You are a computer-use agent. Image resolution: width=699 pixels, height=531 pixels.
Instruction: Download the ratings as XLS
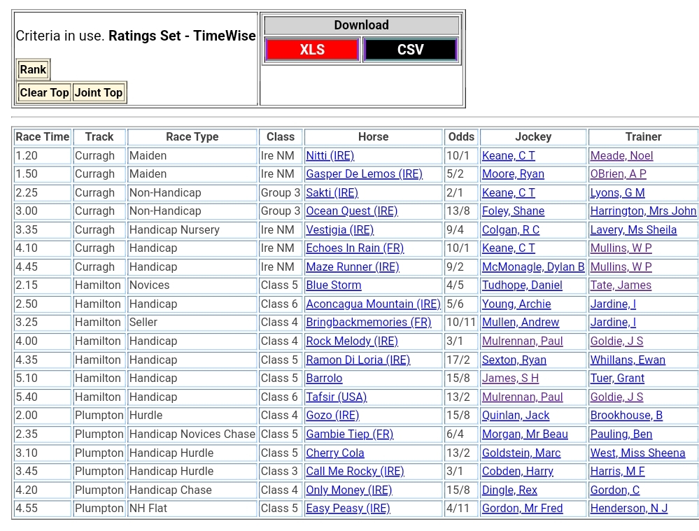point(312,50)
